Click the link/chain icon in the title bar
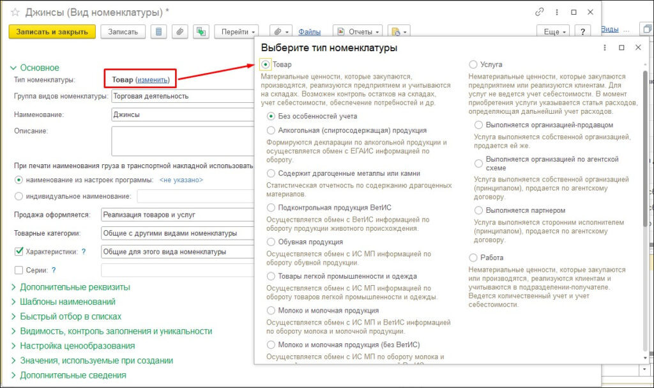 click(x=540, y=11)
